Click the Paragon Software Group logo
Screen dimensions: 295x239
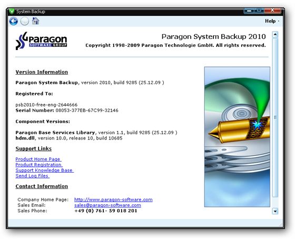[x=41, y=41]
